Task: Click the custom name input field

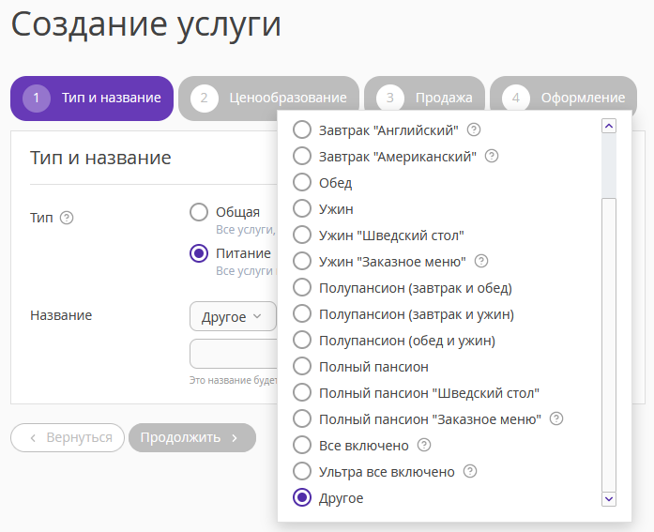Action: click(234, 354)
